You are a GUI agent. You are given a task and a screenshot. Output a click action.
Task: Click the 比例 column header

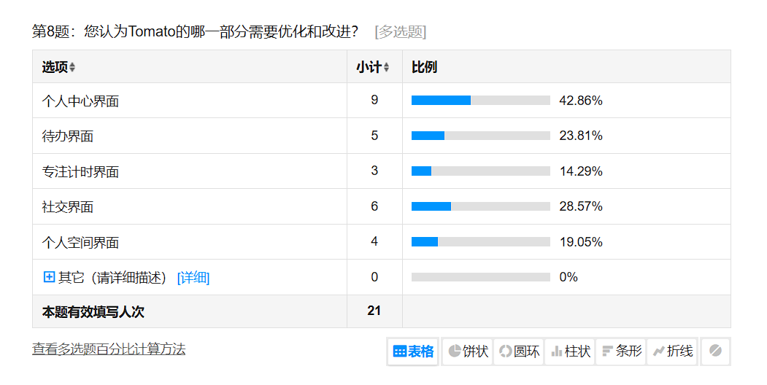(x=424, y=67)
